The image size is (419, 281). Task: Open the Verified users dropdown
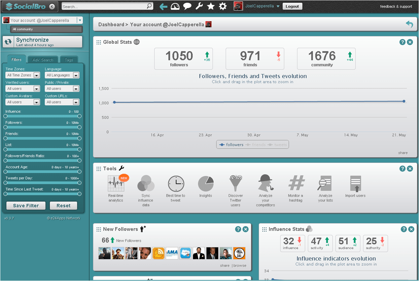23,89
